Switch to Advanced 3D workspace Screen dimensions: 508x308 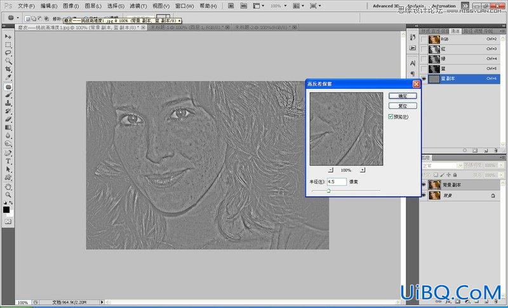(x=385, y=6)
